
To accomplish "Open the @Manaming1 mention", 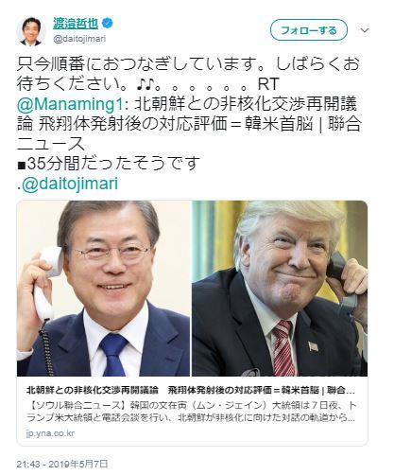I will (70, 105).
